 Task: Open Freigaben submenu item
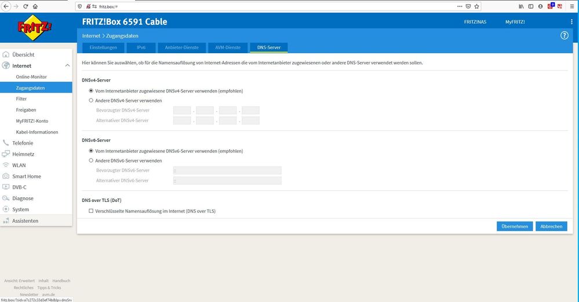point(26,110)
